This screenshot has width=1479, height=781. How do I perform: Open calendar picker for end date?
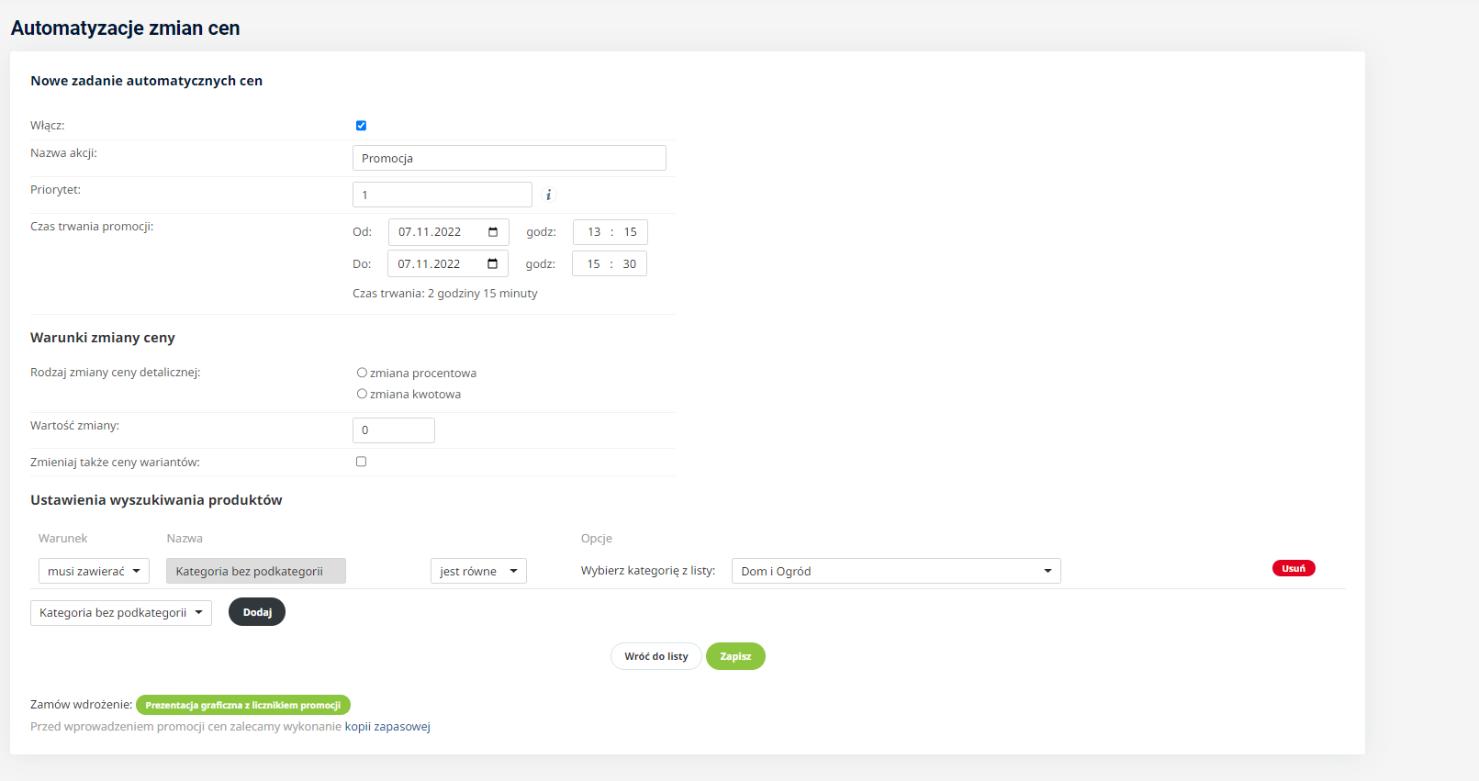(492, 264)
